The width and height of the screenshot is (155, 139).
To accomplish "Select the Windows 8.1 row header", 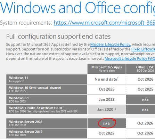I will [x=47, y=99].
